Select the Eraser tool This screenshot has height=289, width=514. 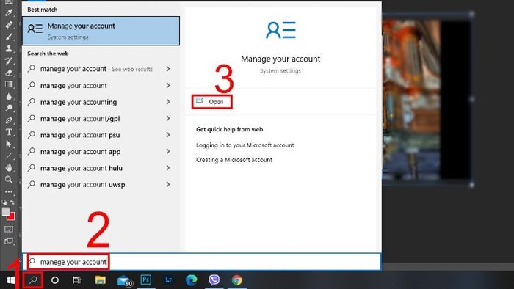click(9, 73)
